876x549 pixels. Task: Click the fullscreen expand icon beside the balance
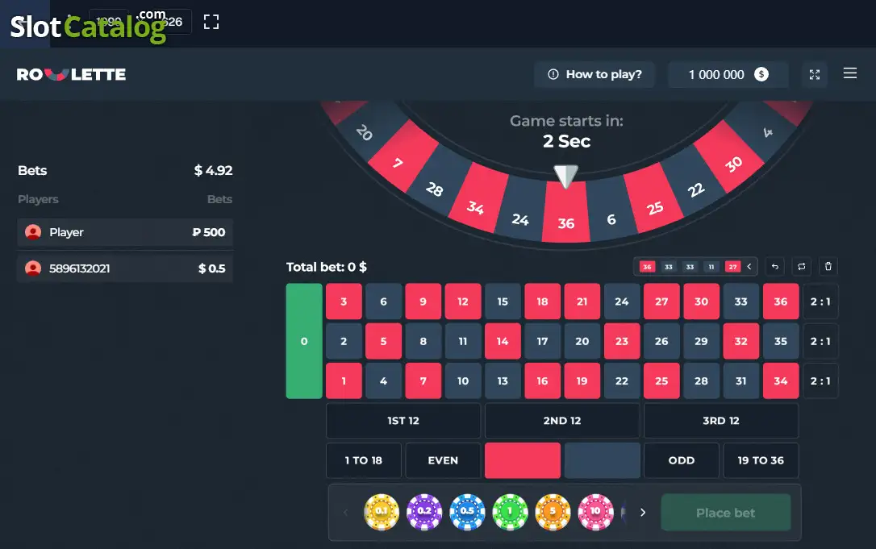[x=815, y=74]
